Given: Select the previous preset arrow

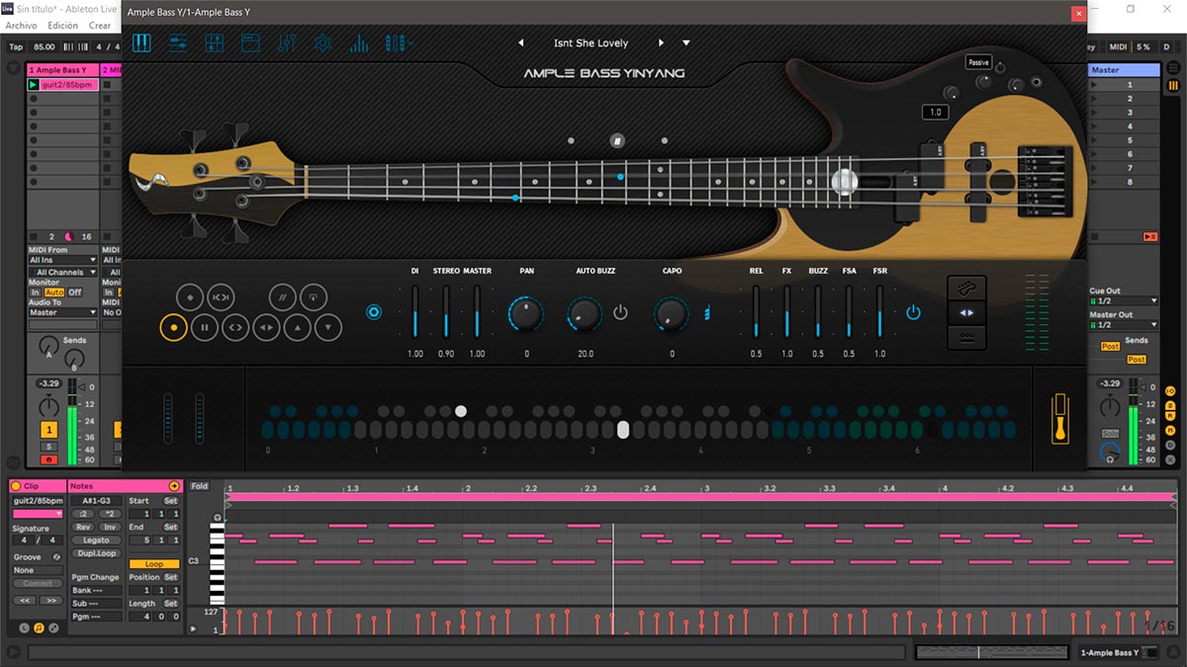Looking at the screenshot, I should click(520, 43).
